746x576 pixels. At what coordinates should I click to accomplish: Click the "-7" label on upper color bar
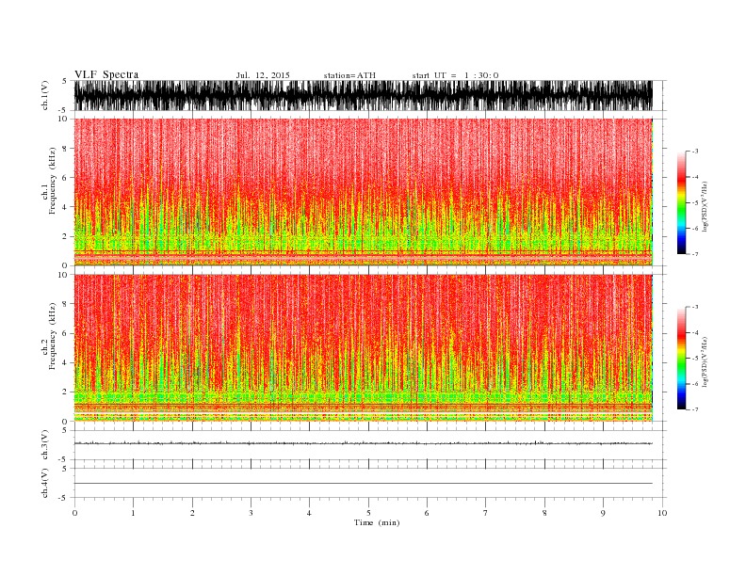[x=695, y=254]
